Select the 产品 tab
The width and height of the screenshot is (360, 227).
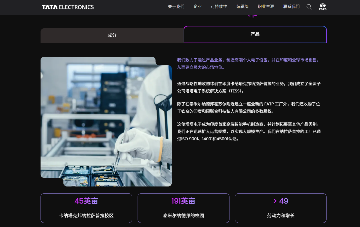255,34
